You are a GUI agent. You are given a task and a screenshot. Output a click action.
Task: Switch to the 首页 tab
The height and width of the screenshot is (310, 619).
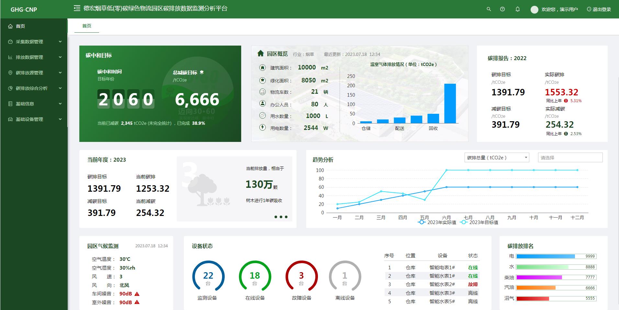click(86, 26)
